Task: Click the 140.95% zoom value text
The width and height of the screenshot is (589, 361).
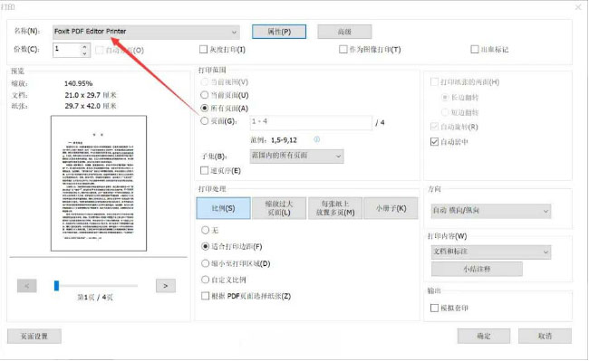Action: [79, 83]
